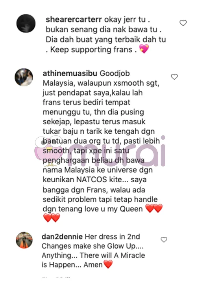
Task: Click the two red hearts on athinemuasibu's last line
Action: 52,218
